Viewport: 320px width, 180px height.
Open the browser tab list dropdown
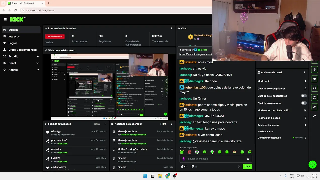click(x=3, y=3)
